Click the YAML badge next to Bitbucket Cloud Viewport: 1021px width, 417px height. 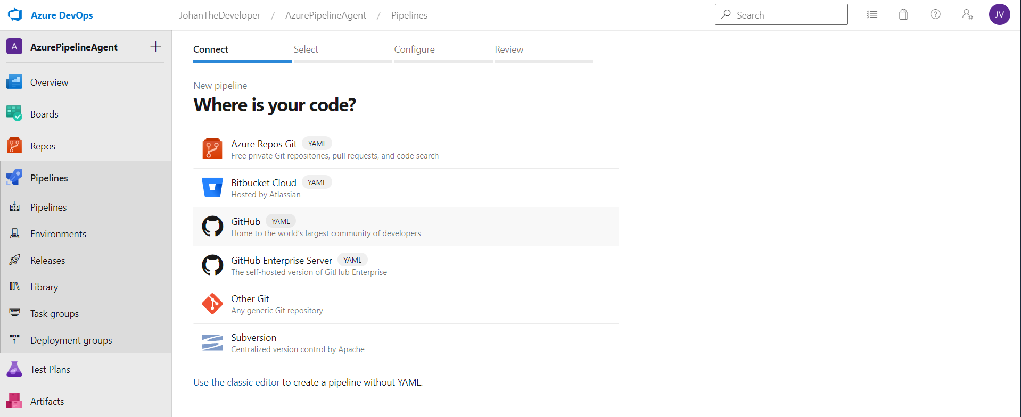tap(317, 182)
